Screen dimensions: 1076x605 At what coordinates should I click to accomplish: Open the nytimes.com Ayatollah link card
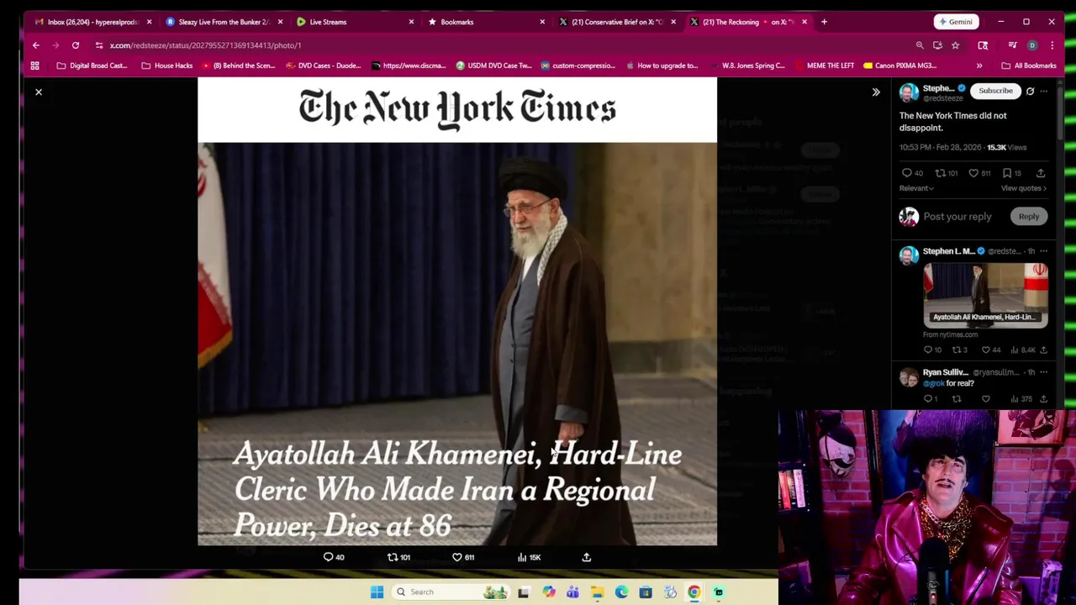[985, 295]
